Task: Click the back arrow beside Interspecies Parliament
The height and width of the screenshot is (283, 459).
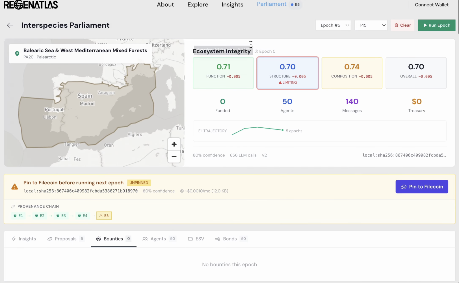Action: [x=10, y=25]
